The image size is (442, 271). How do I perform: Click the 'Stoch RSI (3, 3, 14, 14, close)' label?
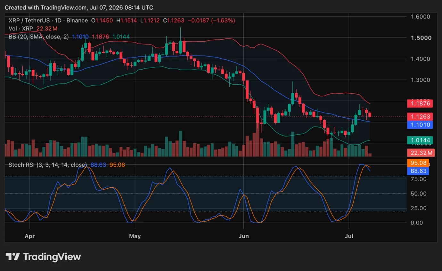[48, 165]
